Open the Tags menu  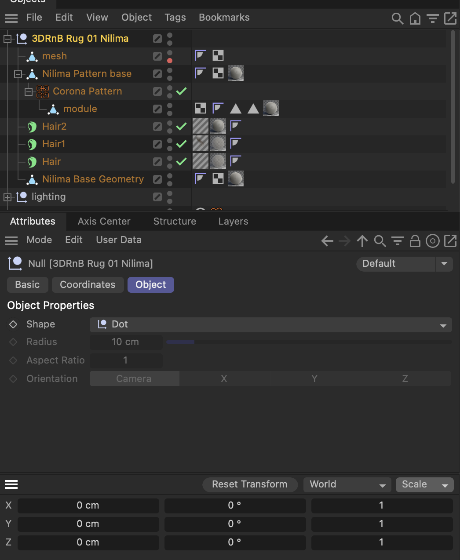[175, 18]
